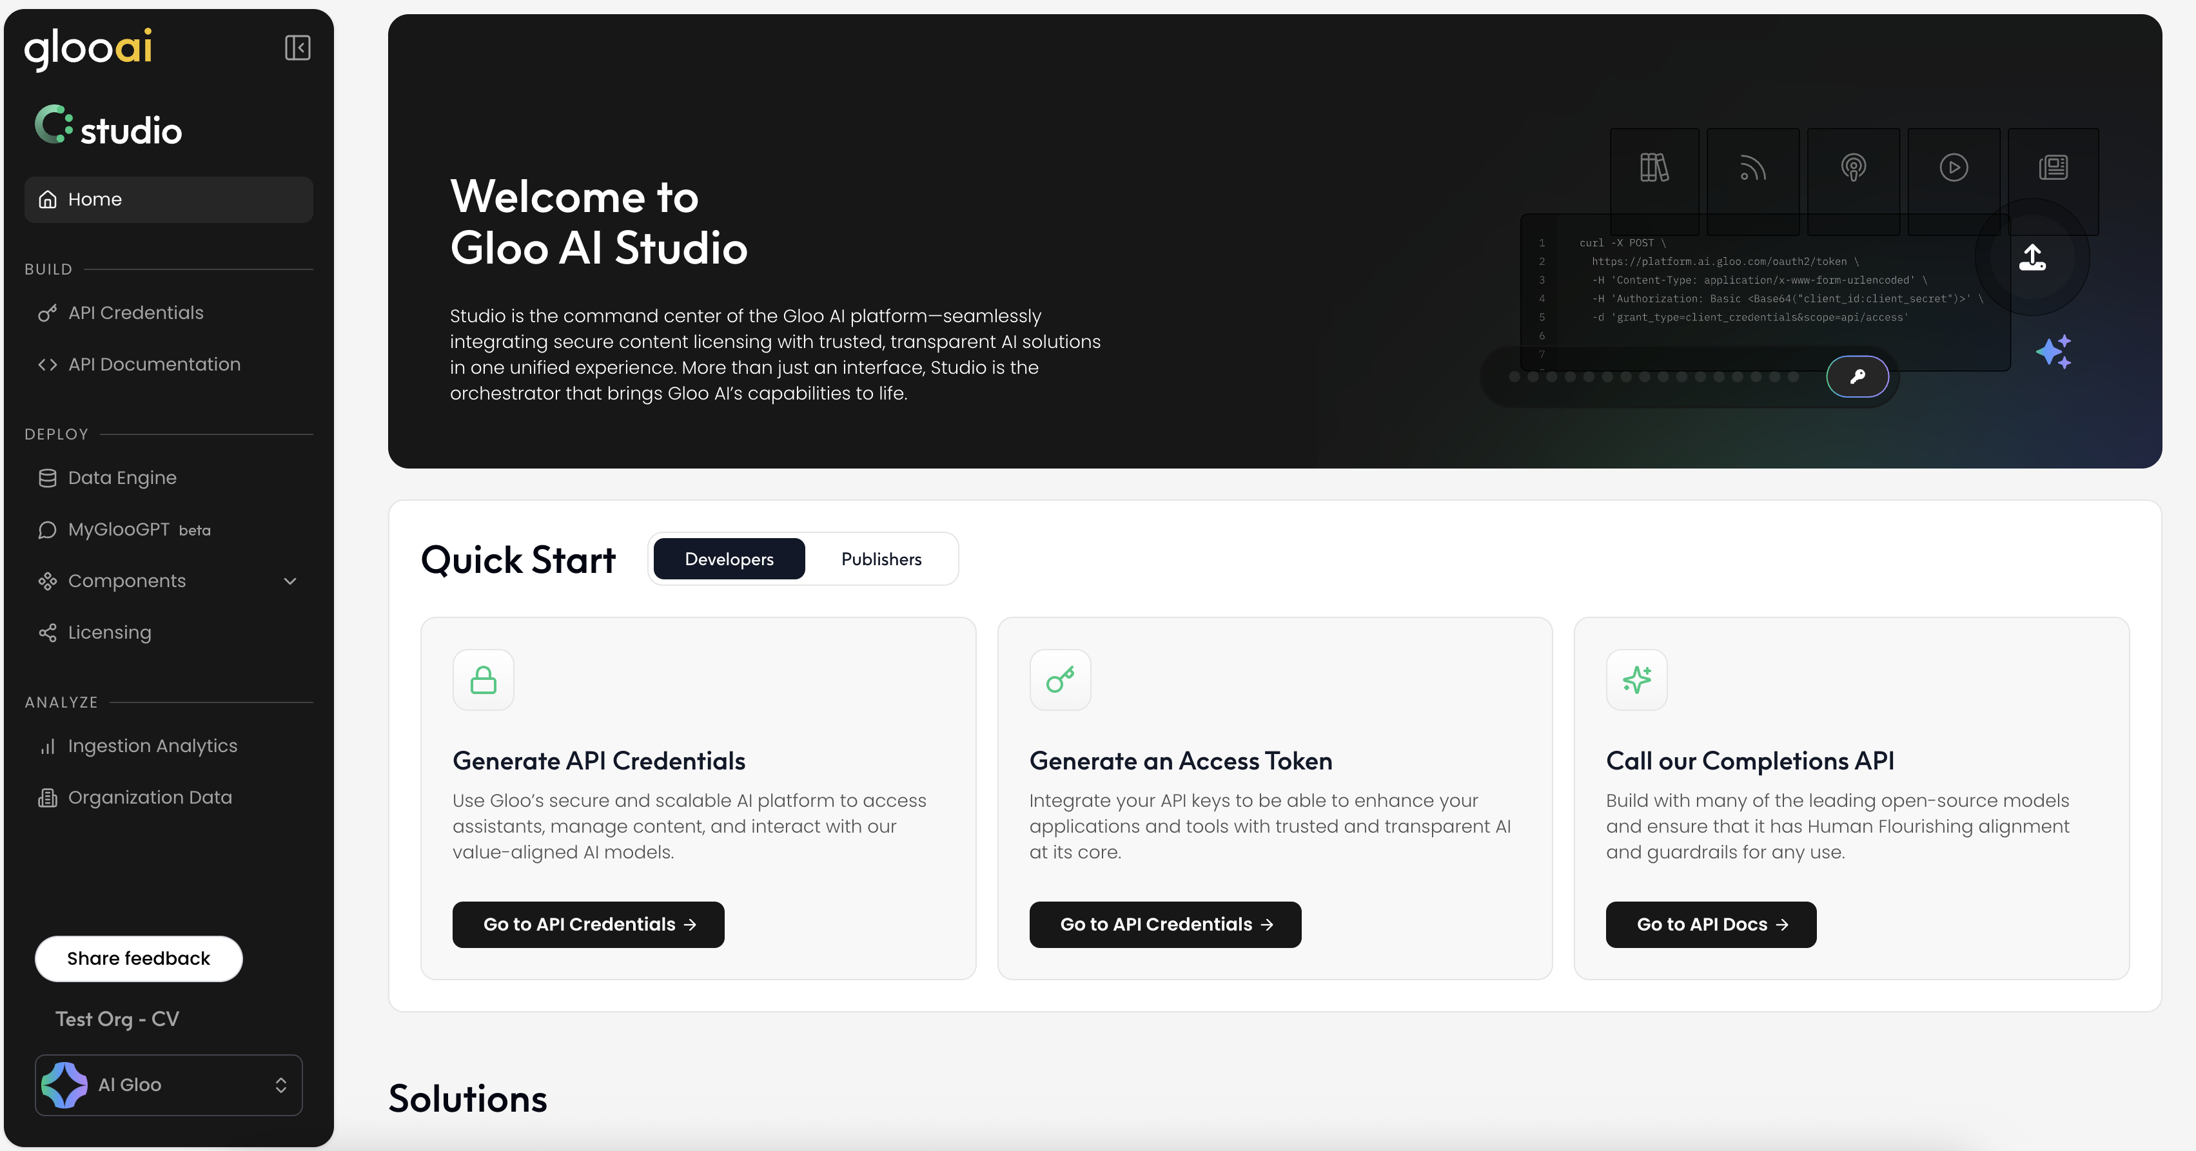This screenshot has height=1151, width=2196.
Task: Collapse the sidebar panel icon
Action: pos(297,48)
